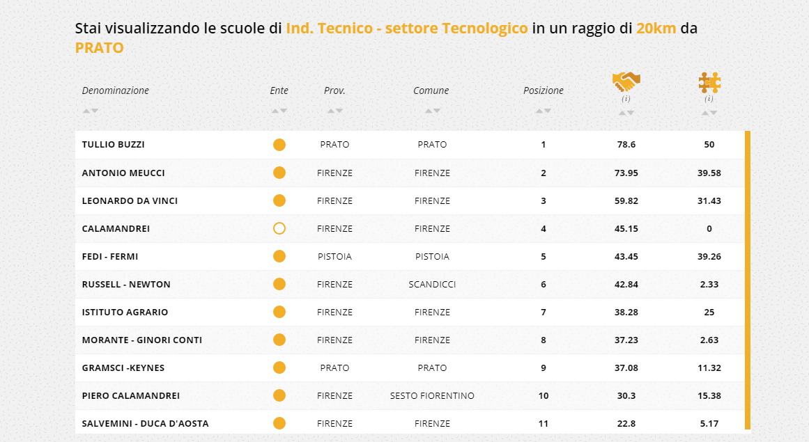Click the puzzle pieces icon column header

(709, 82)
